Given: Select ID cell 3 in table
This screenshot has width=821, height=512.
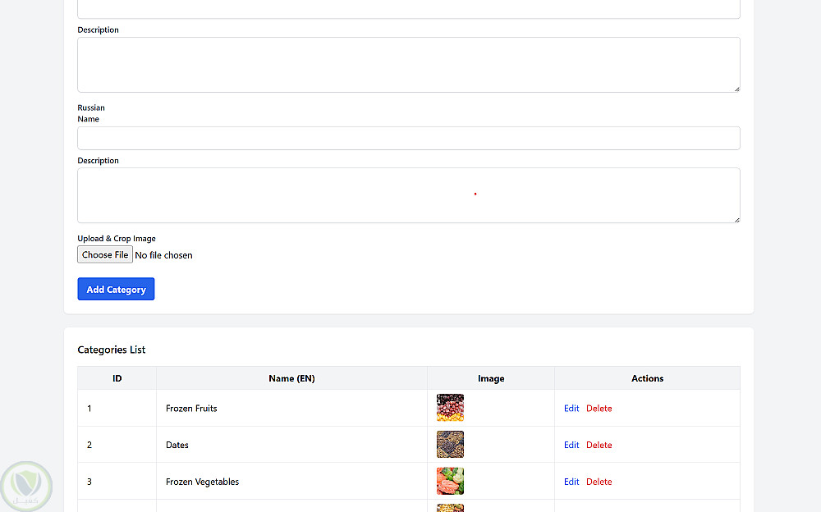Looking at the screenshot, I should click(x=117, y=482).
